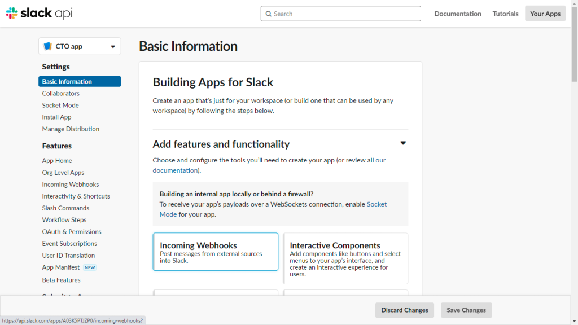Select Basic Information in sidebar
The height and width of the screenshot is (325, 578).
pos(80,81)
